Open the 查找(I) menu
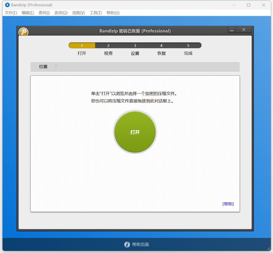This screenshot has height=253, width=273. (44, 13)
